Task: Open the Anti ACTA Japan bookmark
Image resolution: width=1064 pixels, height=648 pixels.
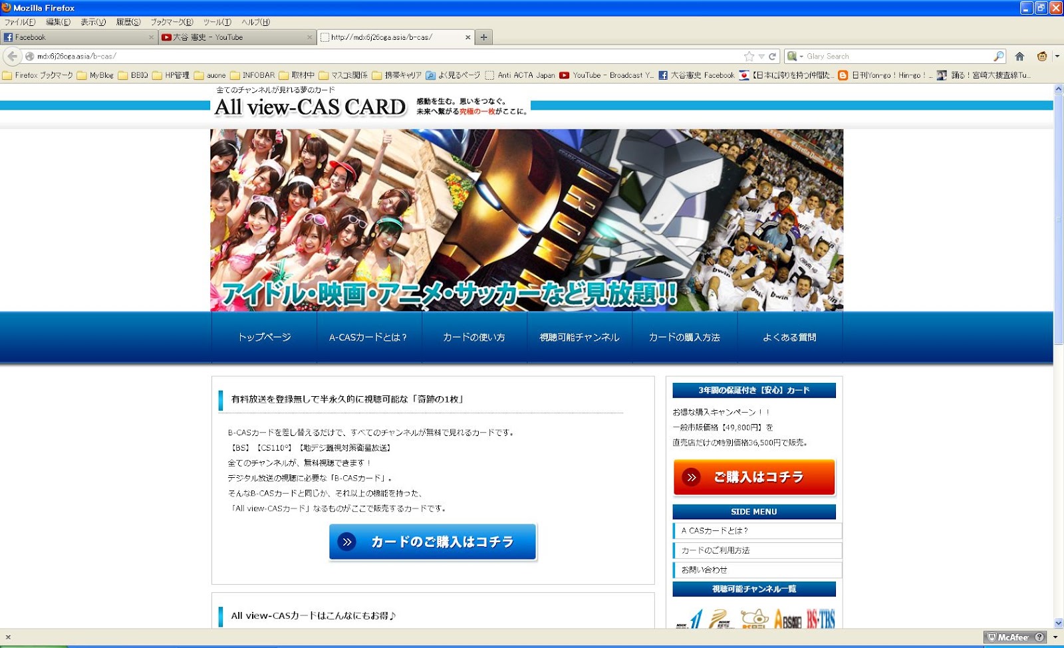Action: pos(520,75)
